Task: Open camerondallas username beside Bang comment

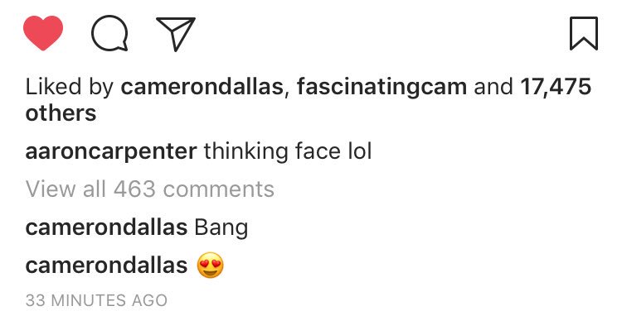Action: pyautogui.click(x=106, y=227)
